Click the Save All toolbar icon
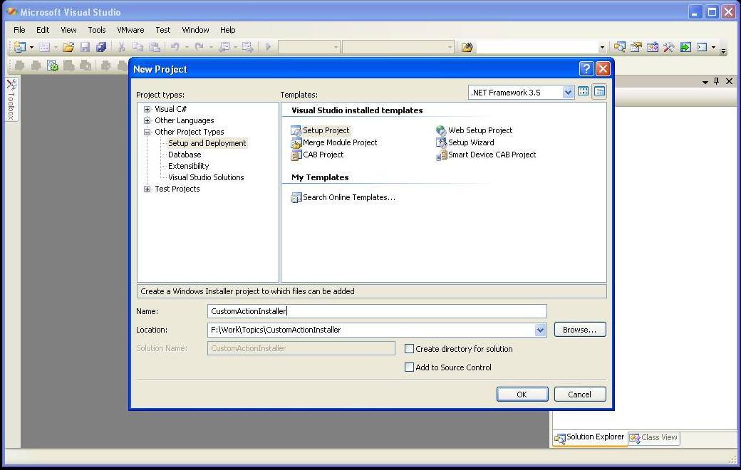 (x=101, y=47)
